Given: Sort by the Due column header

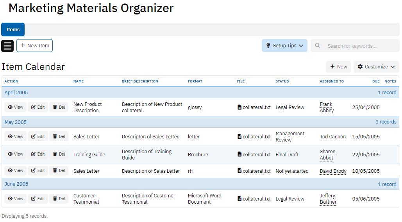Looking at the screenshot, I should pos(375,81).
